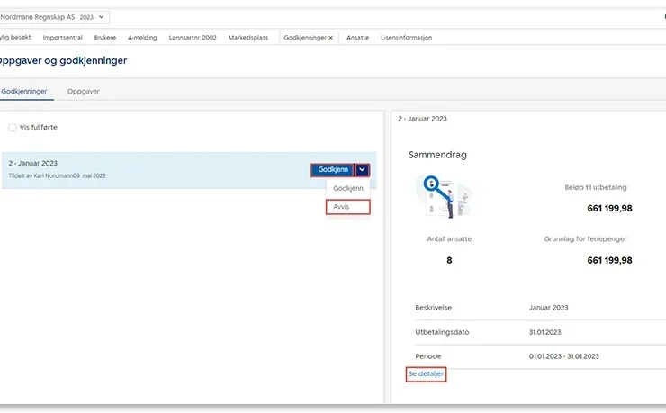Click the Sammendrag magnifier illustration
666x413 pixels.
click(442, 195)
